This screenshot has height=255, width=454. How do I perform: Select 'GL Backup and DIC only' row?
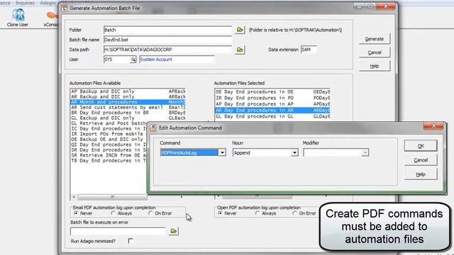click(x=128, y=118)
